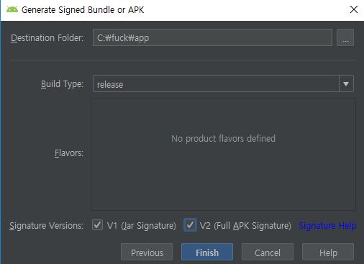This screenshot has width=364, height=264.
Task: Expand the Build Type dropdown arrow
Action: pos(346,83)
